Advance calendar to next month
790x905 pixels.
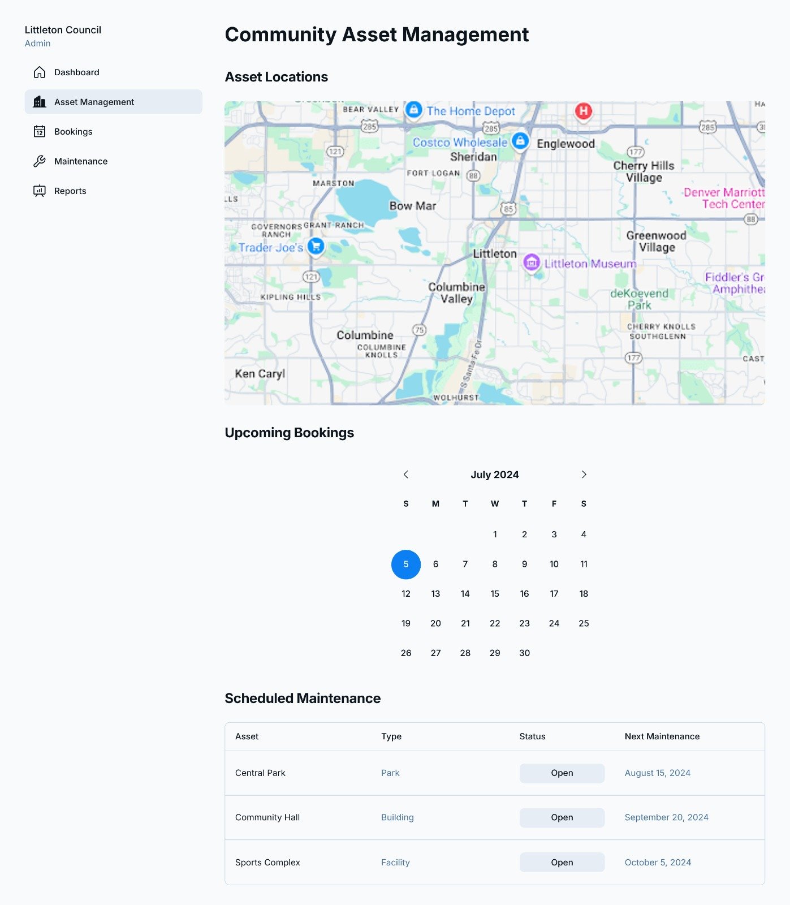[x=584, y=475]
